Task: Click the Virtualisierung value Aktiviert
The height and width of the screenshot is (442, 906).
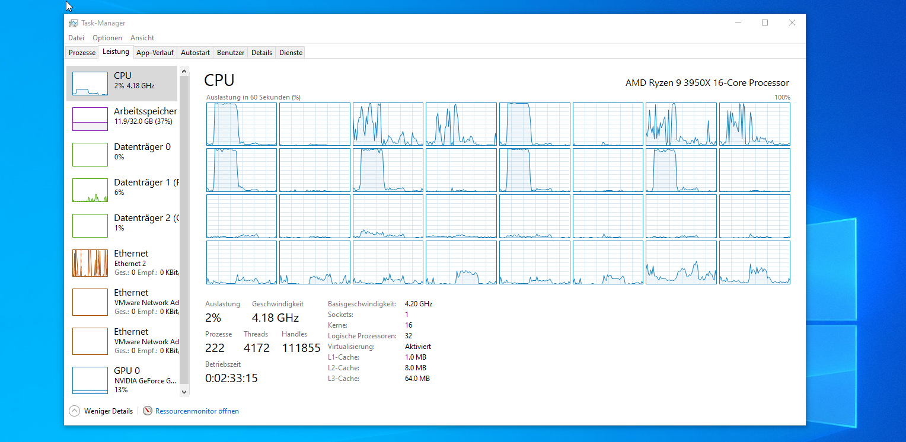Action: [418, 347]
